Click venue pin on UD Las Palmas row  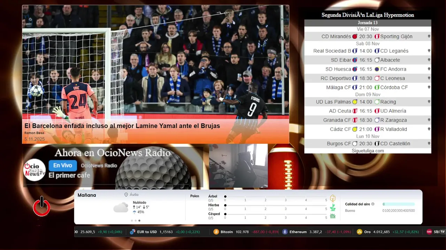(429, 102)
